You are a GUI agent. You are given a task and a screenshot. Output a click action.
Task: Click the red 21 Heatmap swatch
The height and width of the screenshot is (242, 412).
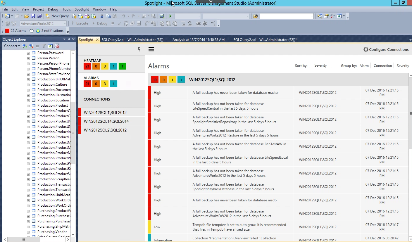point(87,66)
